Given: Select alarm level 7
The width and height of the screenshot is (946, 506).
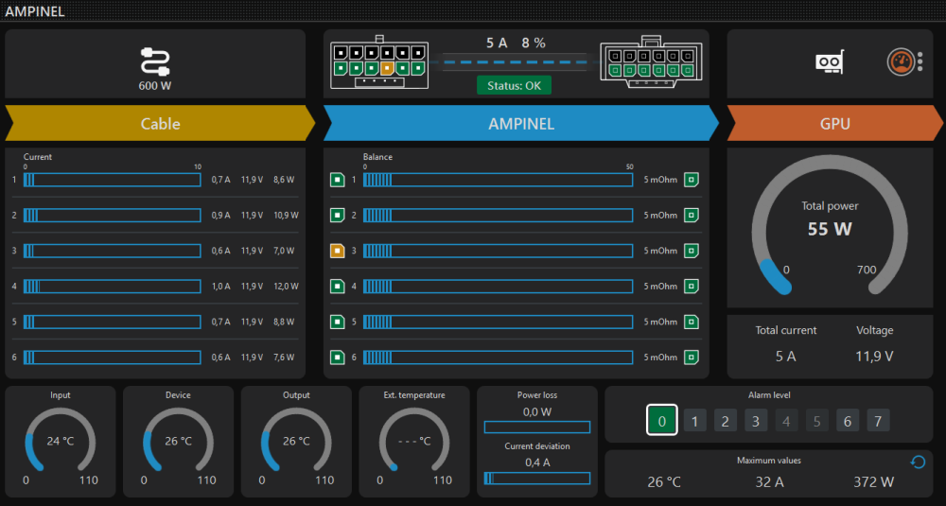Looking at the screenshot, I should 878,421.
